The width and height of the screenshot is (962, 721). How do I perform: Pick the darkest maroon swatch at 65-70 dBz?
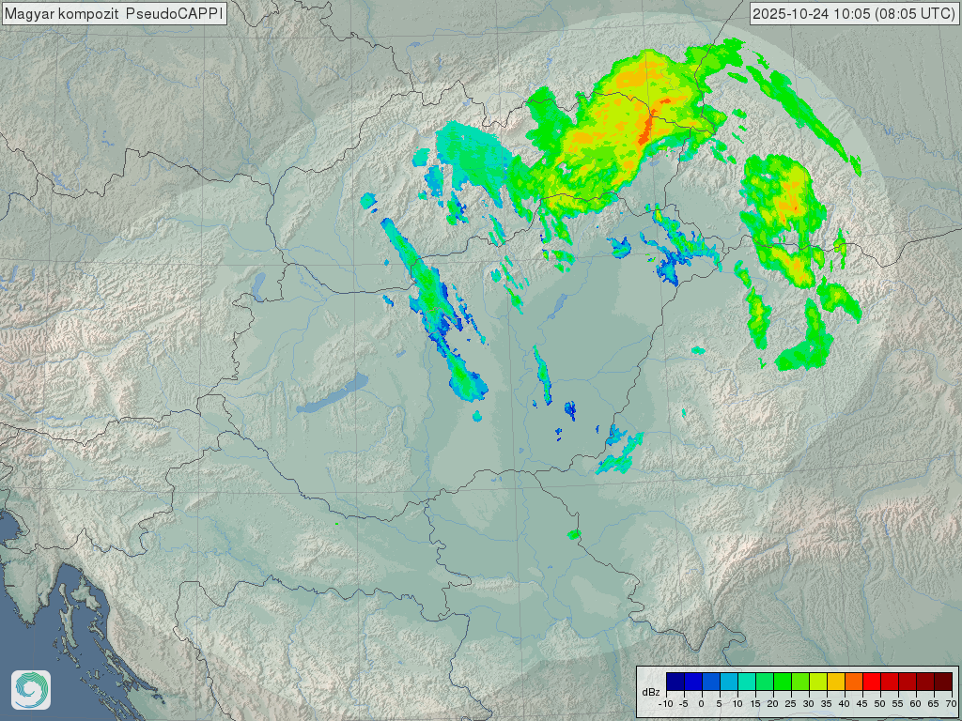click(x=942, y=682)
